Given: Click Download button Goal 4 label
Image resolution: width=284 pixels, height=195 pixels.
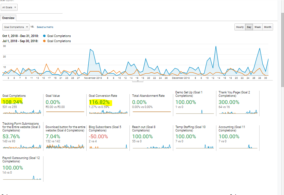Looking at the screenshot, I should pos(65,128).
